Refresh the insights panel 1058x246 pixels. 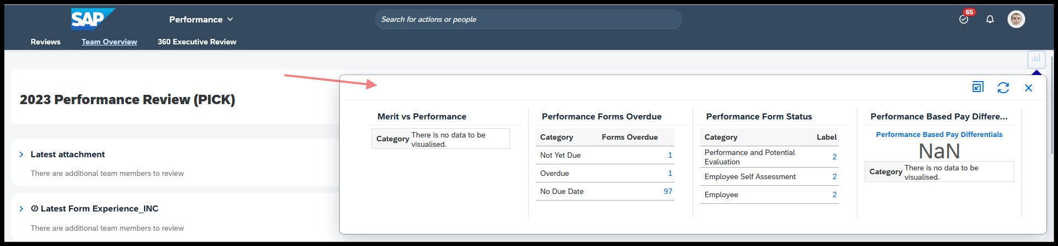click(x=1003, y=88)
